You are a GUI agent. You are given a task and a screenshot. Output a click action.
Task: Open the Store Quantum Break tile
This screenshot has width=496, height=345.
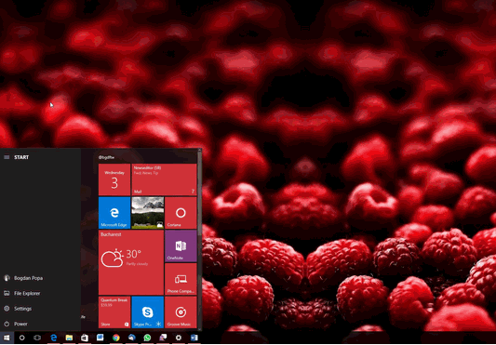(114, 312)
